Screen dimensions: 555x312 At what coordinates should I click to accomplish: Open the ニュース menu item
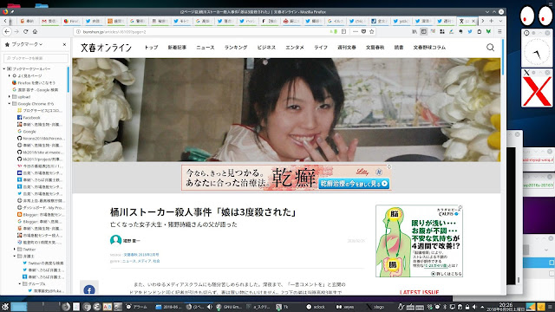pos(206,48)
